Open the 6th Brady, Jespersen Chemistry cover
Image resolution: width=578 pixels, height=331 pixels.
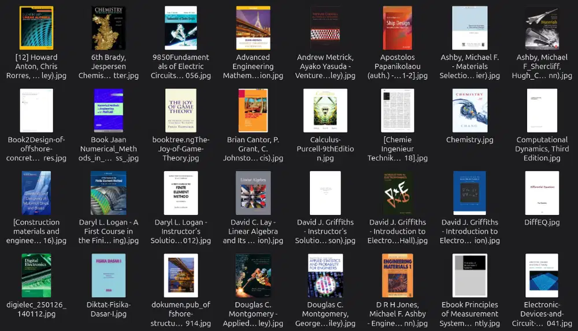point(109,28)
